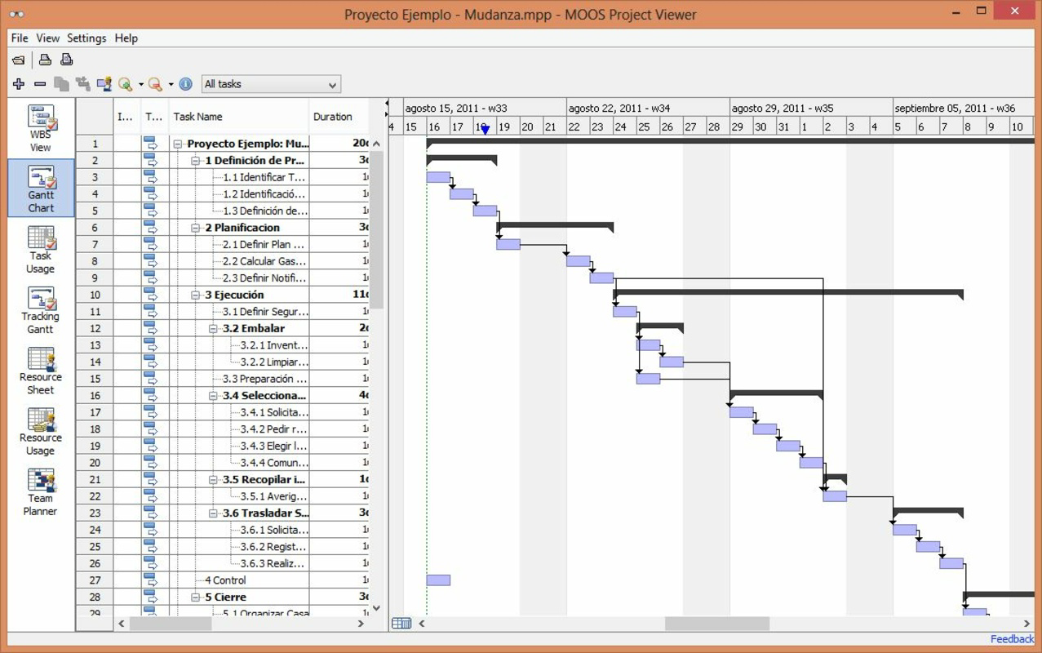
Task: Open the print preview icon
Action: [66, 59]
